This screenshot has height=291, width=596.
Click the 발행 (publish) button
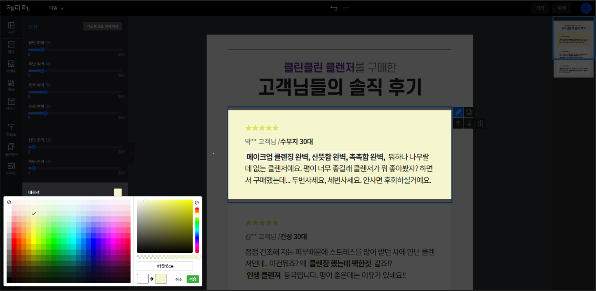tap(562, 8)
